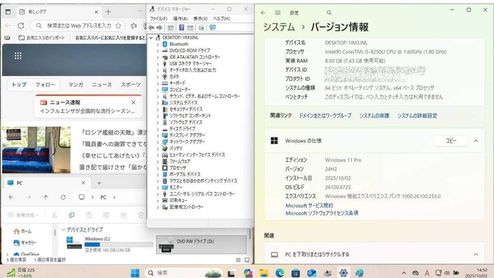Click scan for hardware changes monitor icon
This screenshot has width=494, height=278.
click(212, 28)
